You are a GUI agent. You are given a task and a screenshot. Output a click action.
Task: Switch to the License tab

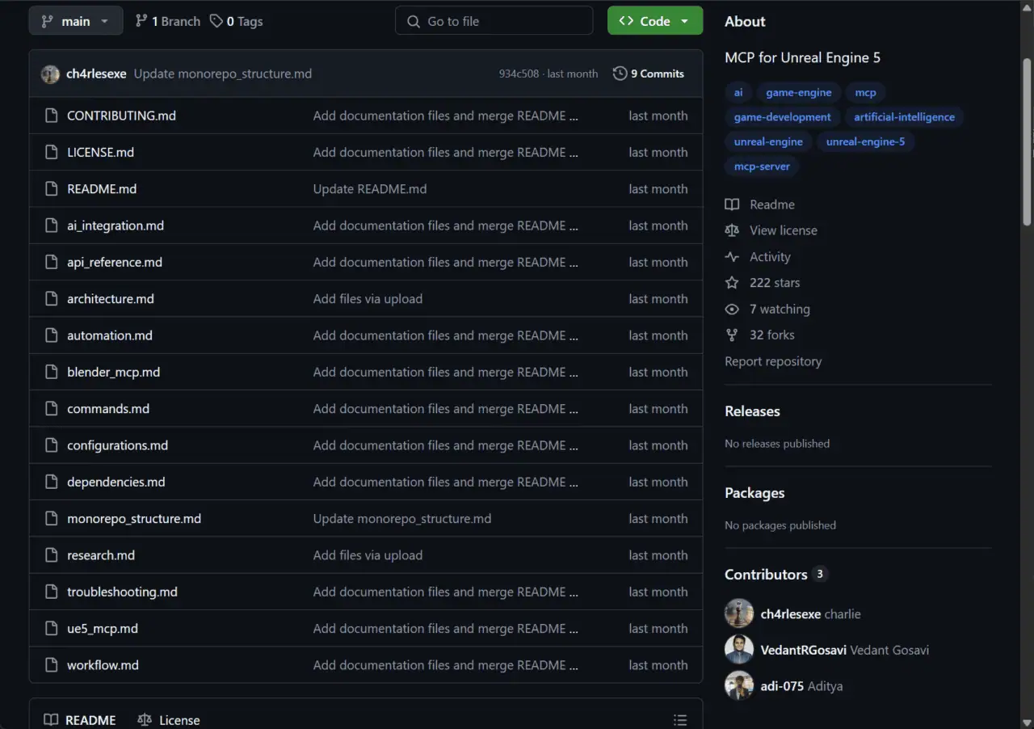tap(169, 719)
